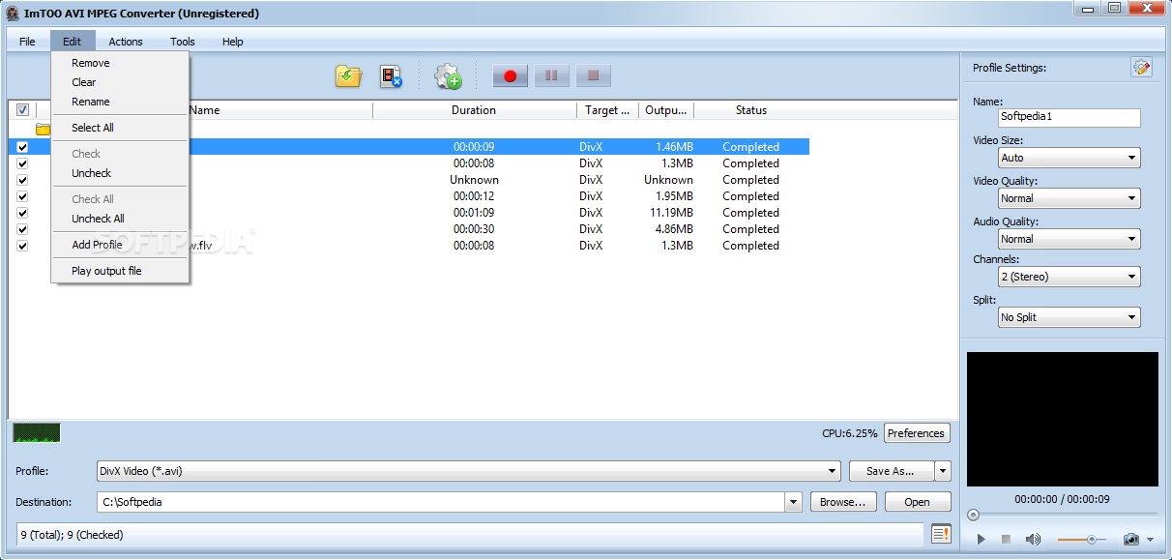Viewport: 1172px width, 560px height.
Task: Open the Video Quality dropdown
Action: click(x=1069, y=198)
